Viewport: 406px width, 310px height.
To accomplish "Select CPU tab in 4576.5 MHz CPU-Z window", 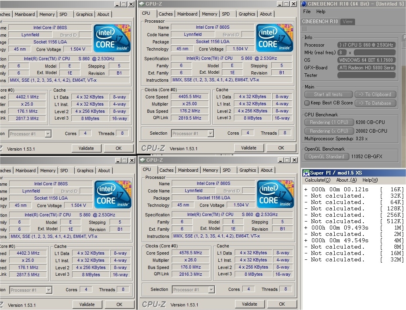I will coord(147,169).
